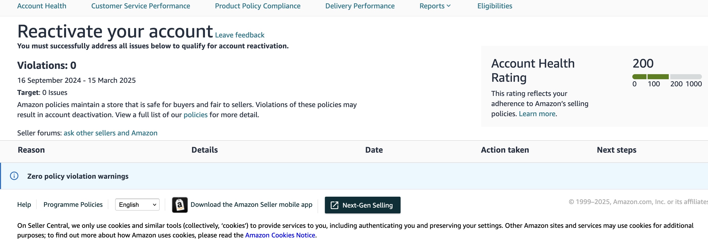Click Learn more about health rating

[x=537, y=114]
